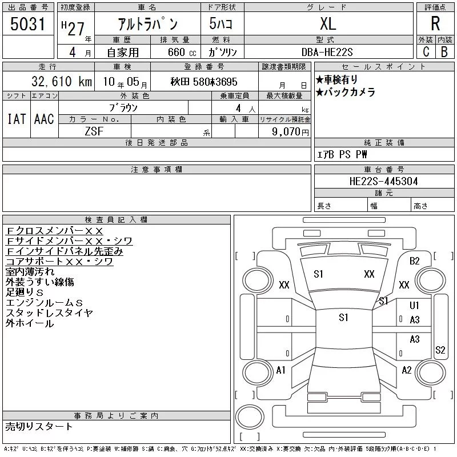
Task: Click the セールスポイント section header
Action: click(x=384, y=67)
